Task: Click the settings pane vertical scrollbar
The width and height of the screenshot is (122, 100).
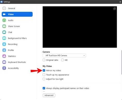Action: (x=121, y=62)
